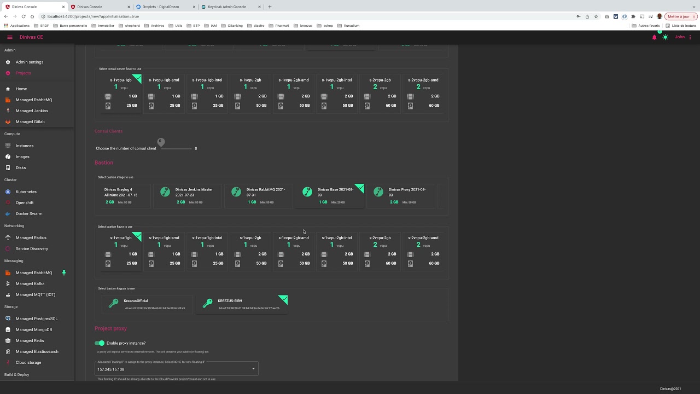700x394 pixels.
Task: Click the Openshift icon in the sidebar
Action: (x=8, y=202)
